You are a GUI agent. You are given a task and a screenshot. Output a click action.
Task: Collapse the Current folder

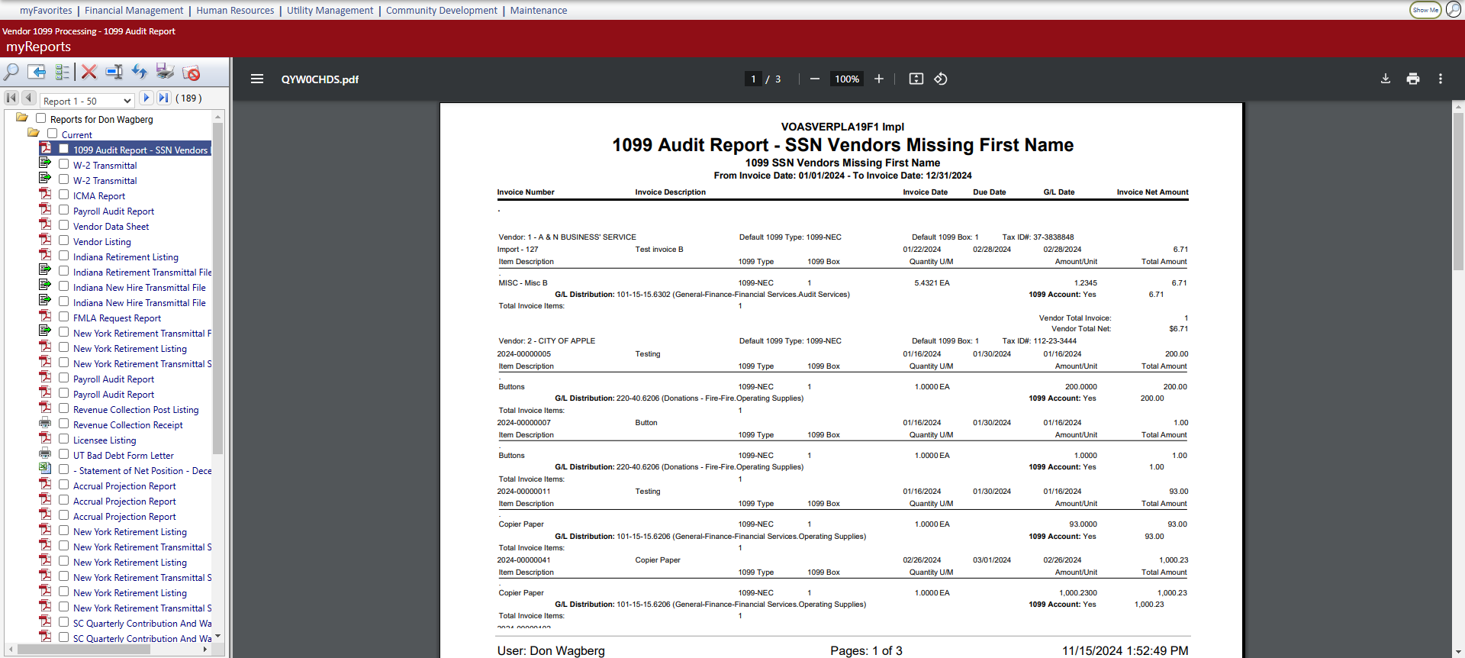point(34,133)
